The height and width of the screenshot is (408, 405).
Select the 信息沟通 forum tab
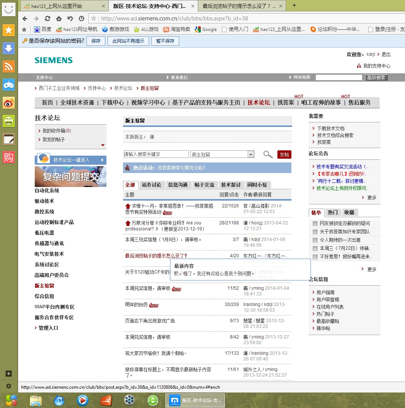[178, 185]
